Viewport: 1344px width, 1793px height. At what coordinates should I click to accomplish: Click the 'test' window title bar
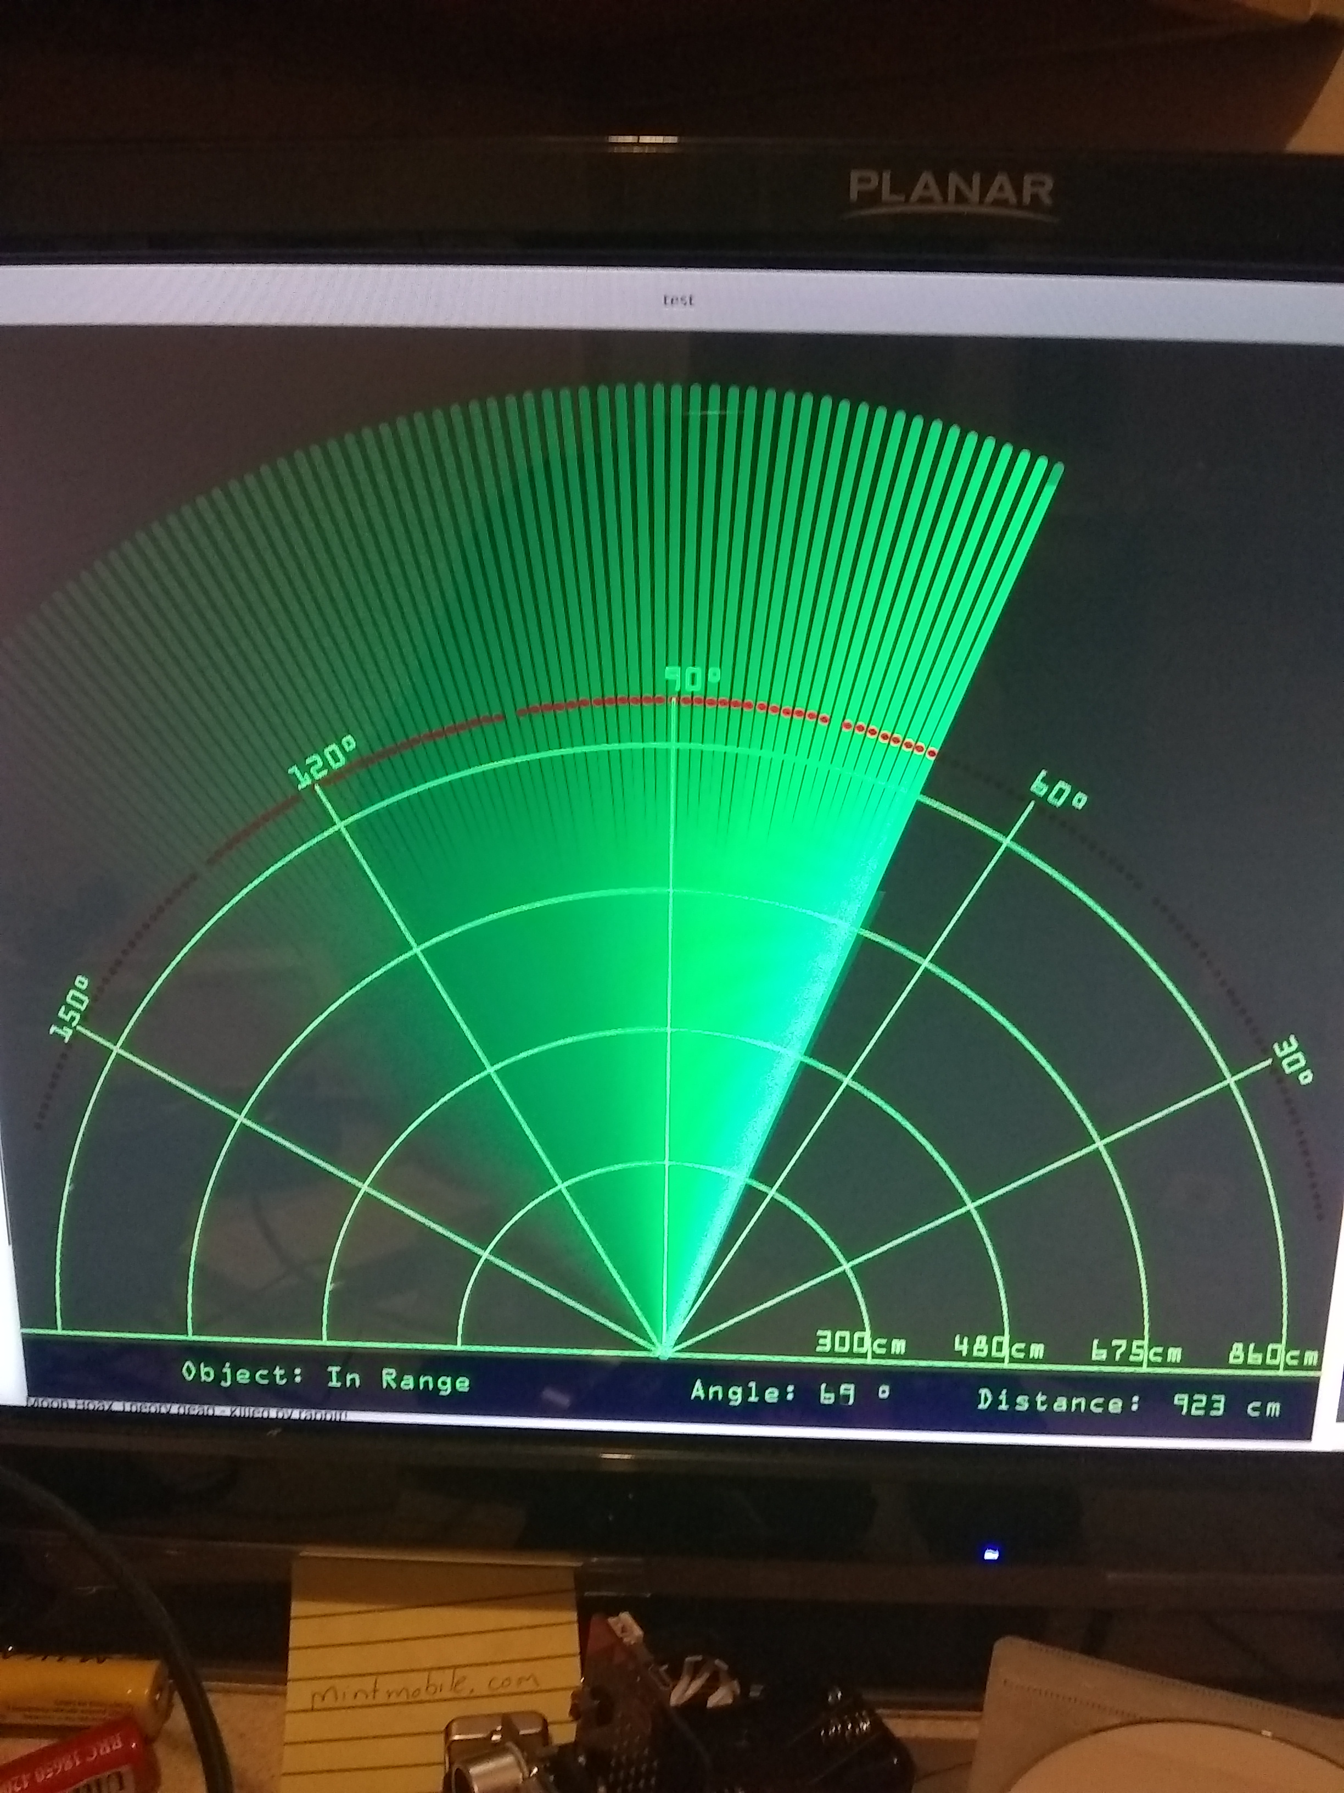(678, 300)
